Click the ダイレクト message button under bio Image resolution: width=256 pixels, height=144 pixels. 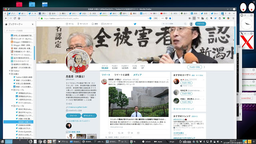point(89,116)
